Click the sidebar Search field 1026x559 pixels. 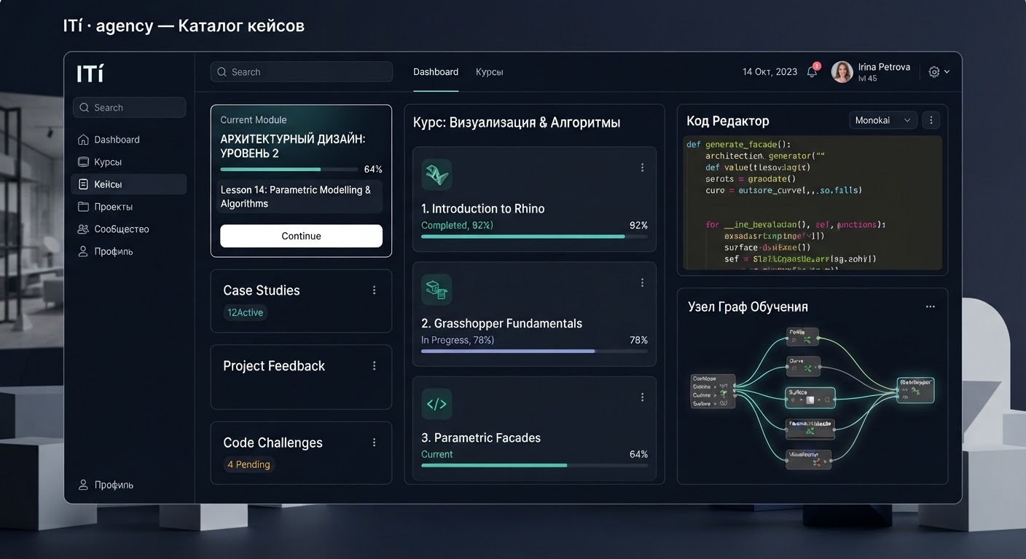(x=129, y=108)
